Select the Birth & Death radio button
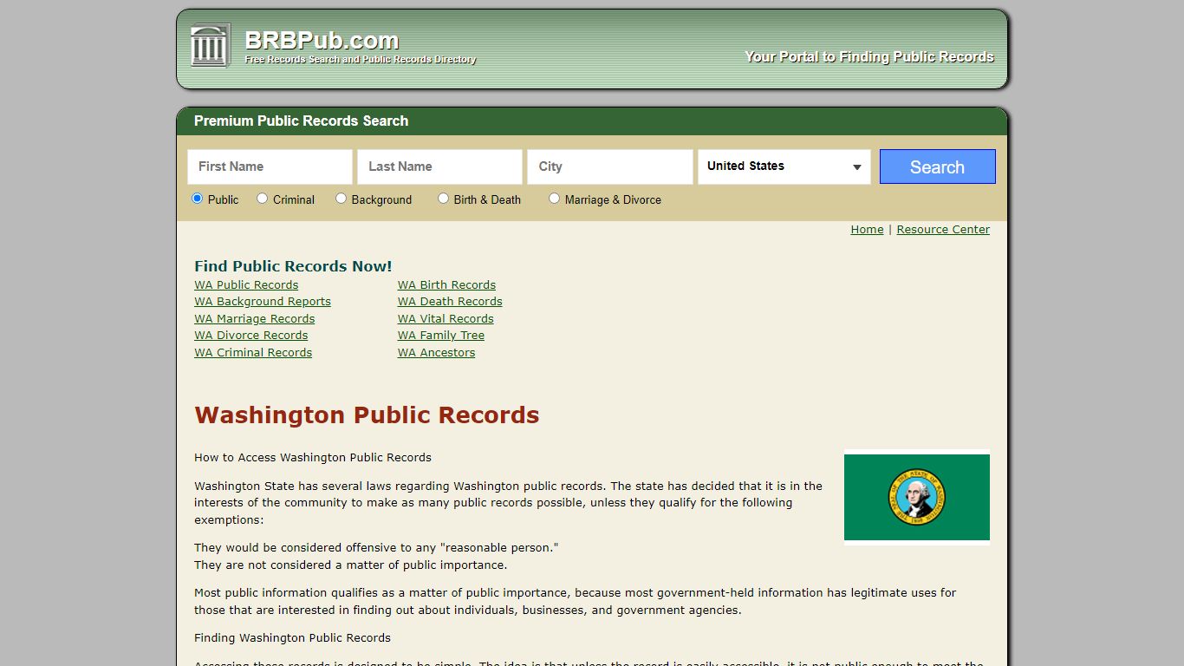The image size is (1184, 666). coord(443,199)
